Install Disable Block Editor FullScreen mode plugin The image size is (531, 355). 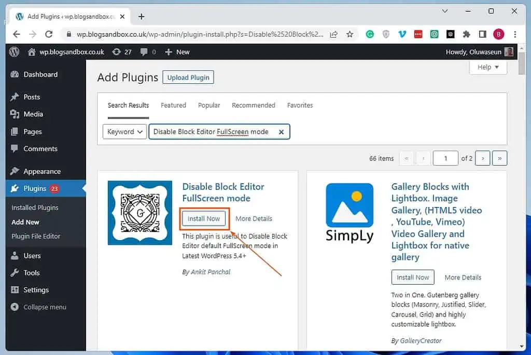[204, 219]
